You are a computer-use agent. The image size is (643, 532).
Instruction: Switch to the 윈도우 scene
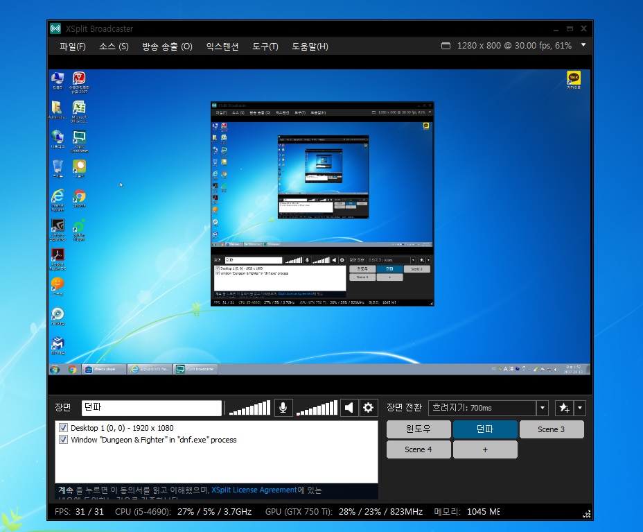coord(419,429)
